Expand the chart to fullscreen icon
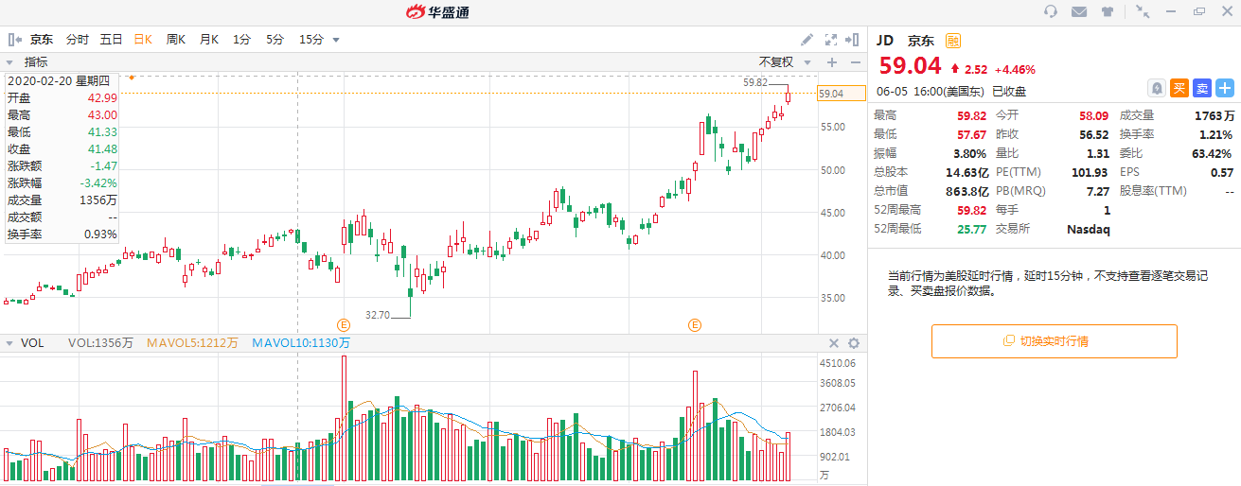 click(x=831, y=40)
